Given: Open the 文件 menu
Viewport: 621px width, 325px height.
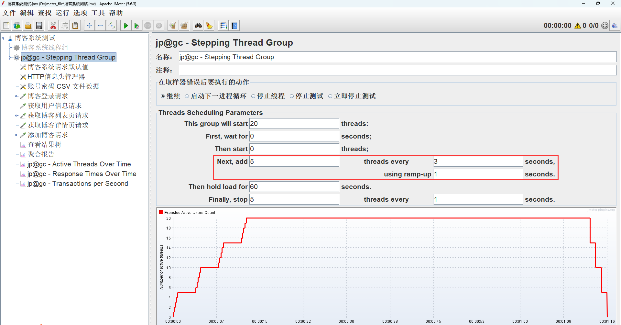Looking at the screenshot, I should [9, 13].
